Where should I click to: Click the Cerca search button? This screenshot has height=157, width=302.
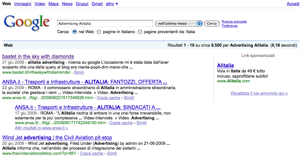pos(212,23)
